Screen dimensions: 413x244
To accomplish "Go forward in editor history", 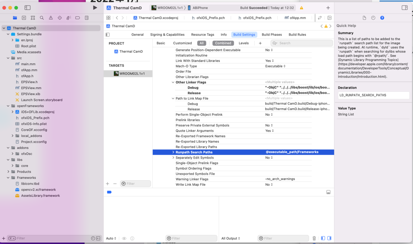I will coord(123,18).
